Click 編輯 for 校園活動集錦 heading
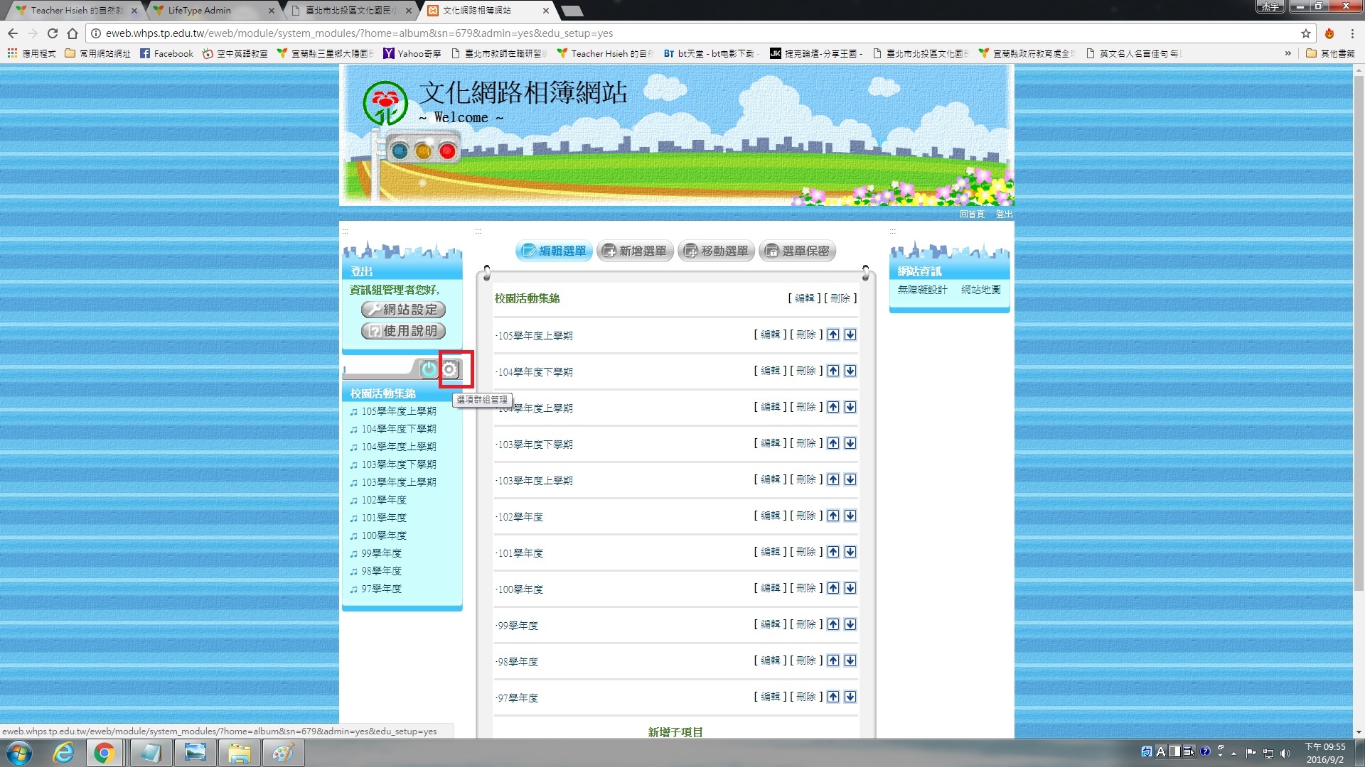This screenshot has height=767, width=1365. click(805, 298)
